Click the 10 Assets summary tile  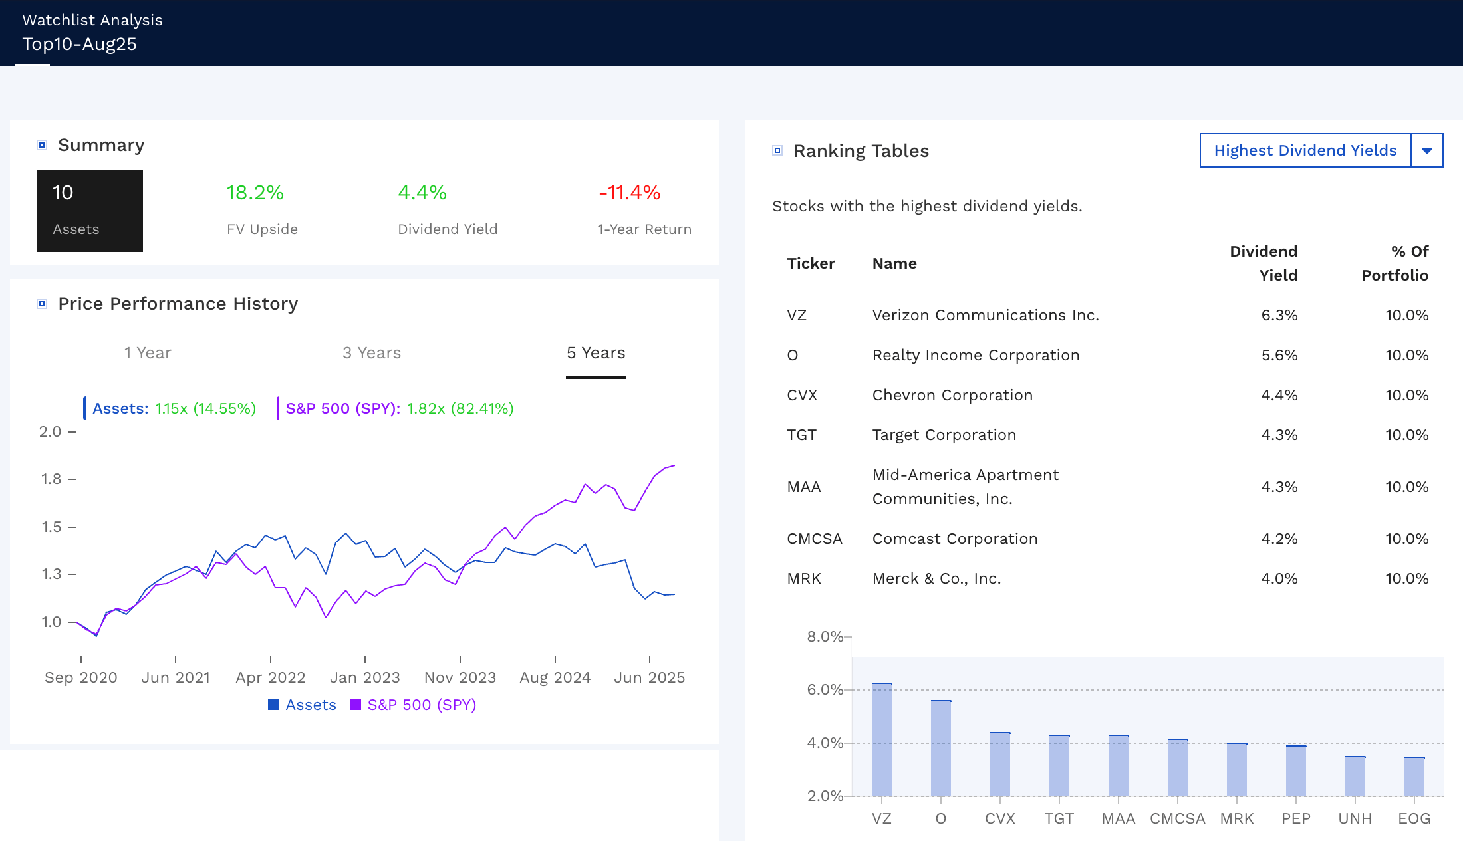(90, 211)
